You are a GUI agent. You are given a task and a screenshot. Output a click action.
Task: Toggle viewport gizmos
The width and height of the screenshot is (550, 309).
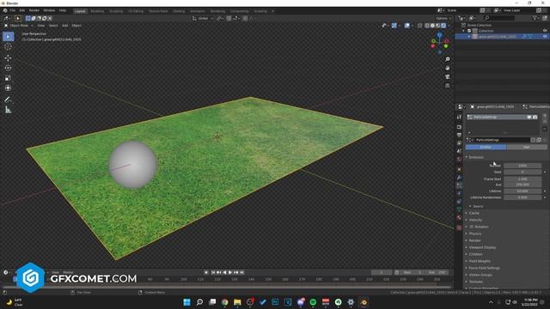(394, 26)
